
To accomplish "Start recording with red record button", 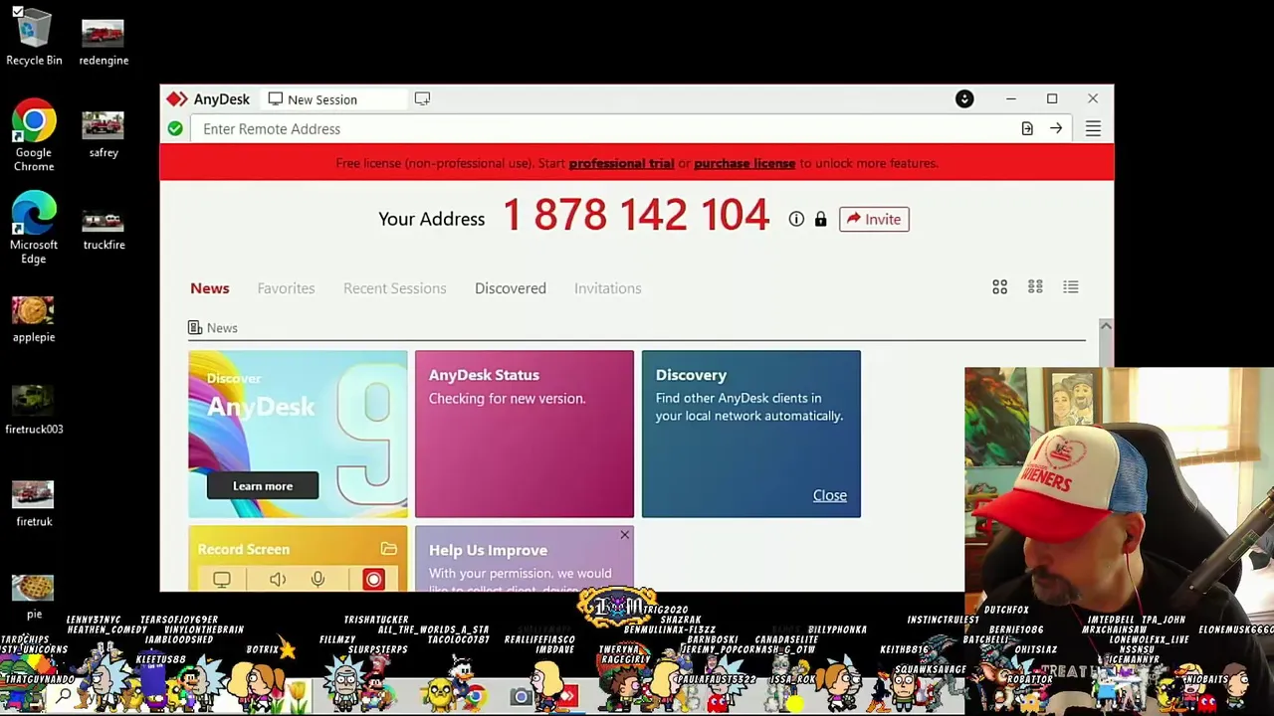I will pyautogui.click(x=373, y=580).
